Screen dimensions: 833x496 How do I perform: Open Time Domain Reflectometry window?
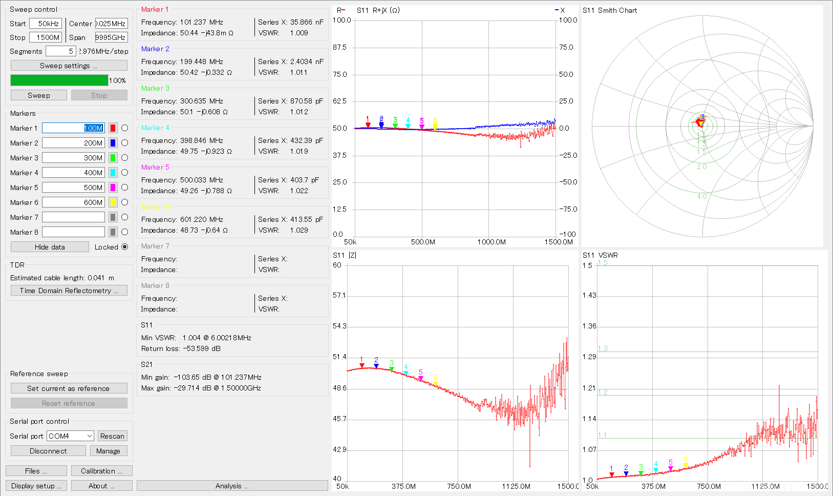[x=69, y=291]
